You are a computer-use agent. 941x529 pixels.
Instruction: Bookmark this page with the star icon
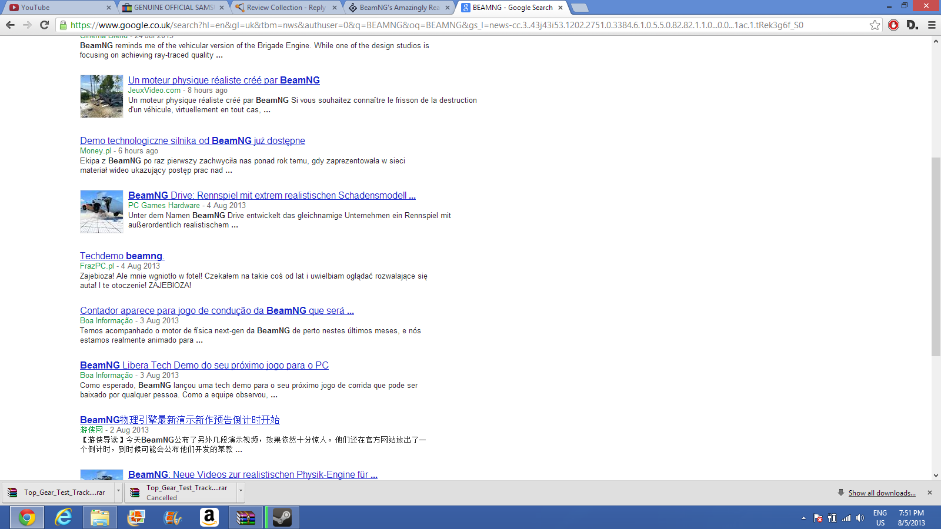875,25
